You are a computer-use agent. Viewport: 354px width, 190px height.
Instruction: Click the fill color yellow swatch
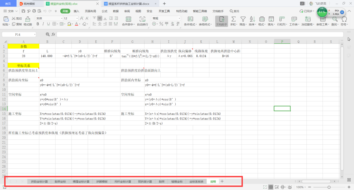pos(69,24)
